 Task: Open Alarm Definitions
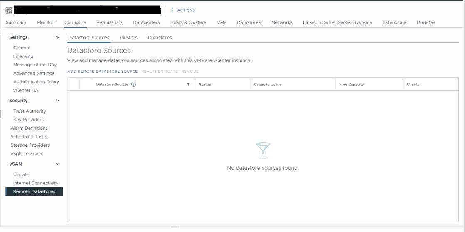(x=29, y=128)
